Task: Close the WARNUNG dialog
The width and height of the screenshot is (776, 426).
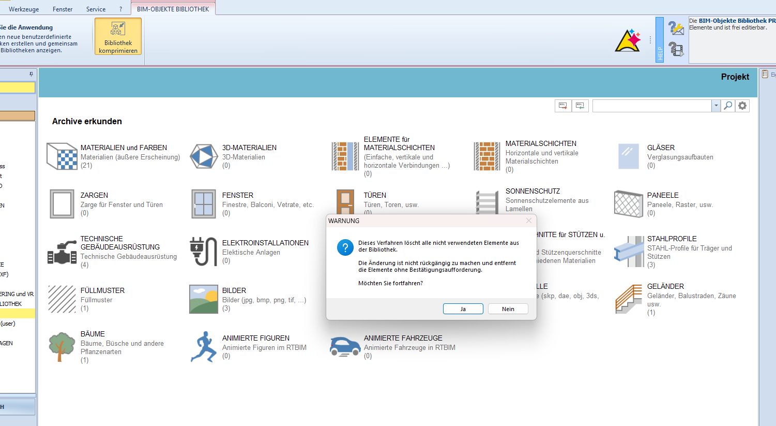Action: (x=528, y=221)
